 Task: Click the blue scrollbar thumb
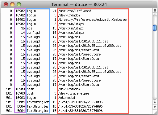(x=155, y=28)
